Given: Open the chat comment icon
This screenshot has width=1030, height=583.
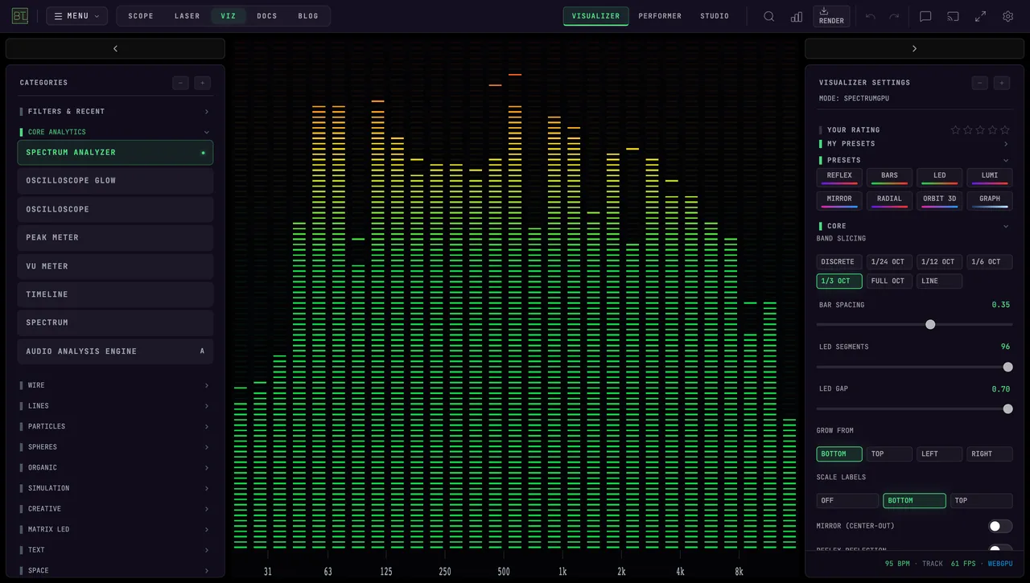Looking at the screenshot, I should pyautogui.click(x=925, y=16).
